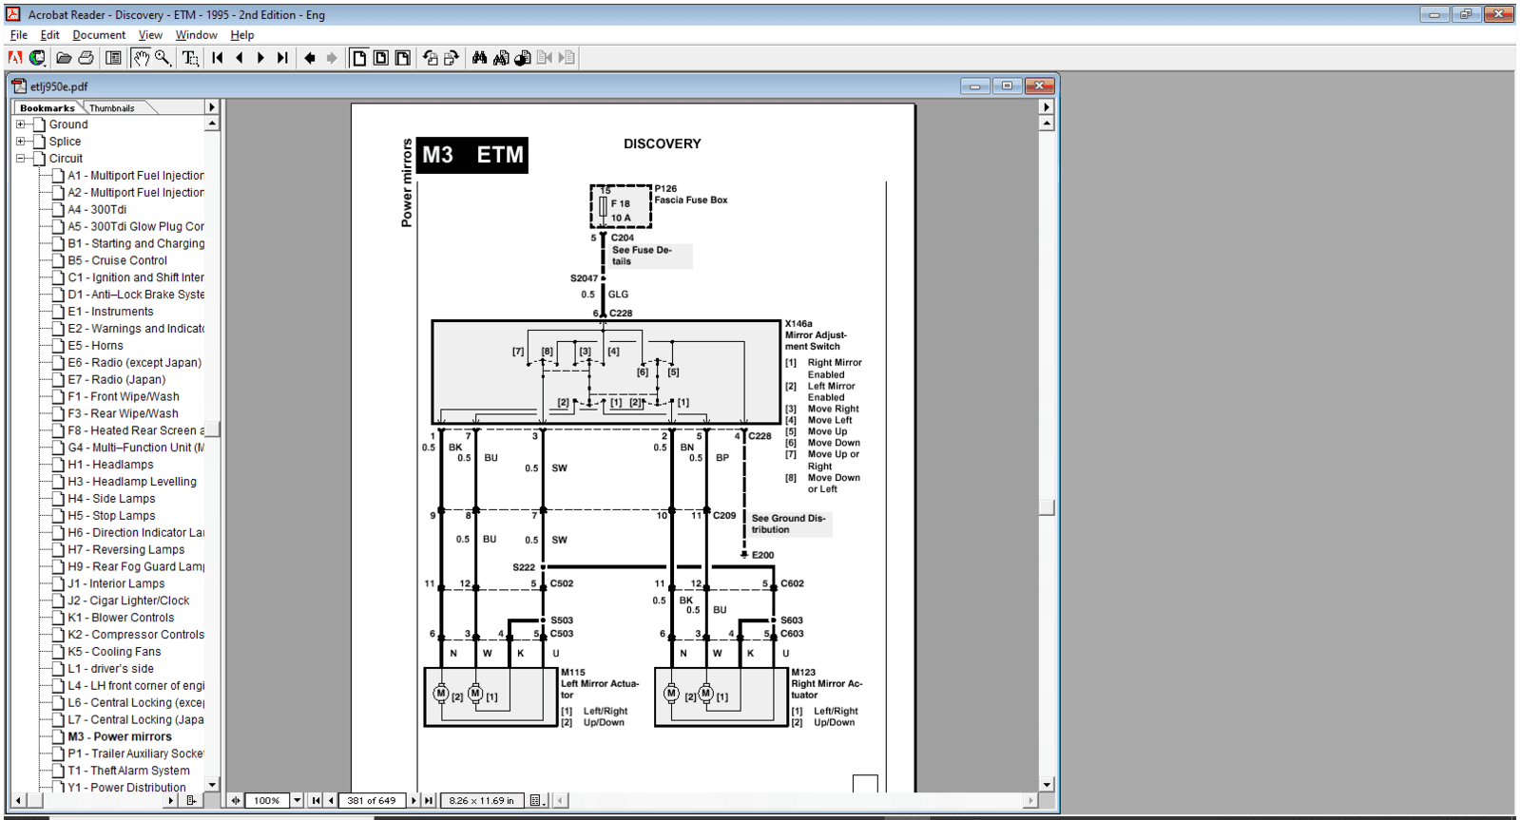This screenshot has height=820, width=1520.
Task: Open the Bookmarks pane menu arrow
Action: pyautogui.click(x=212, y=107)
